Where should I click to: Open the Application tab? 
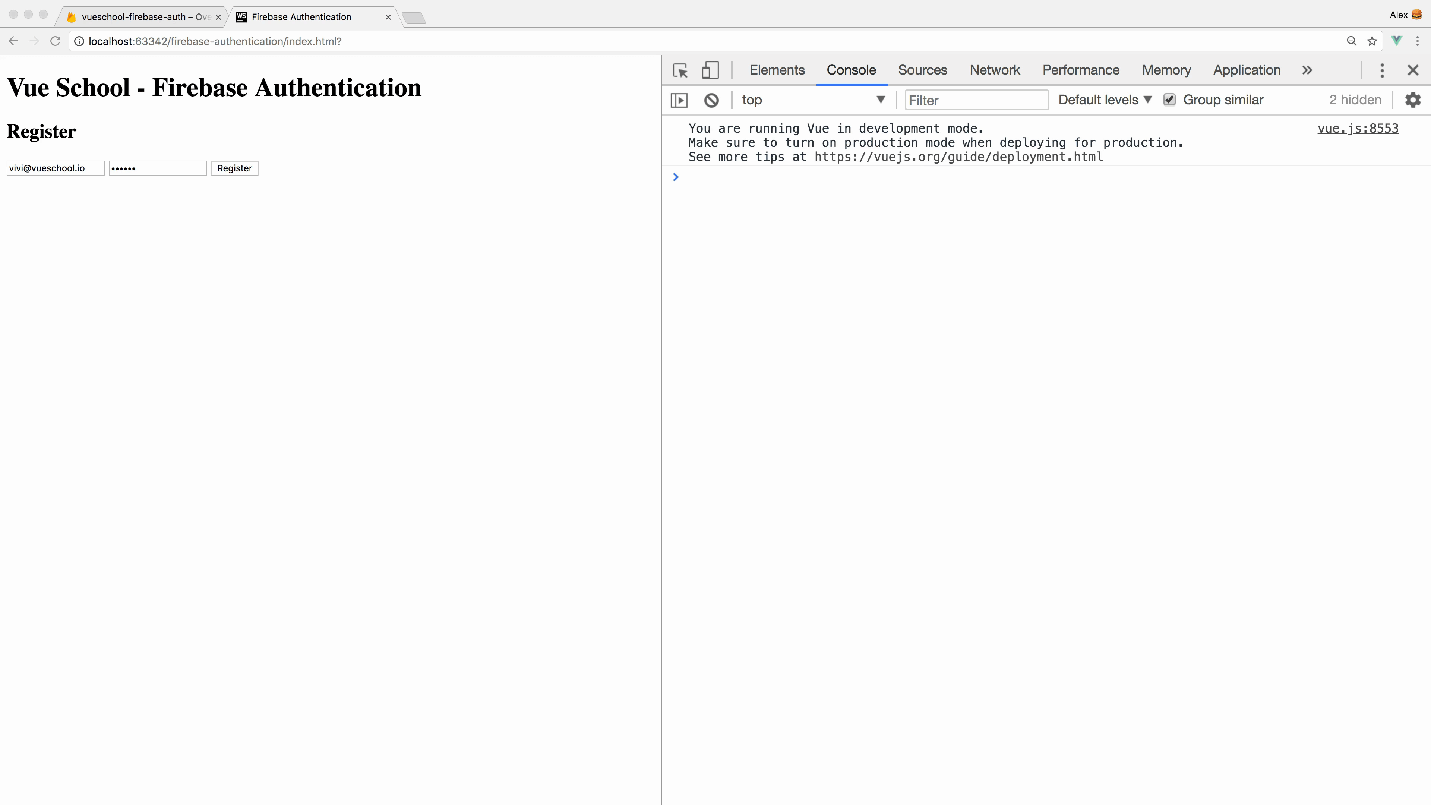click(x=1247, y=70)
